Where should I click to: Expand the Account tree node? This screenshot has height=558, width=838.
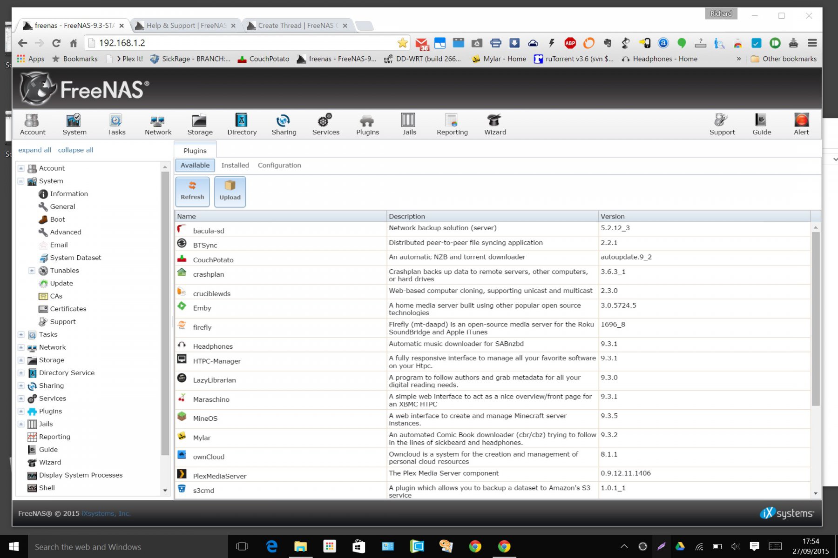21,168
